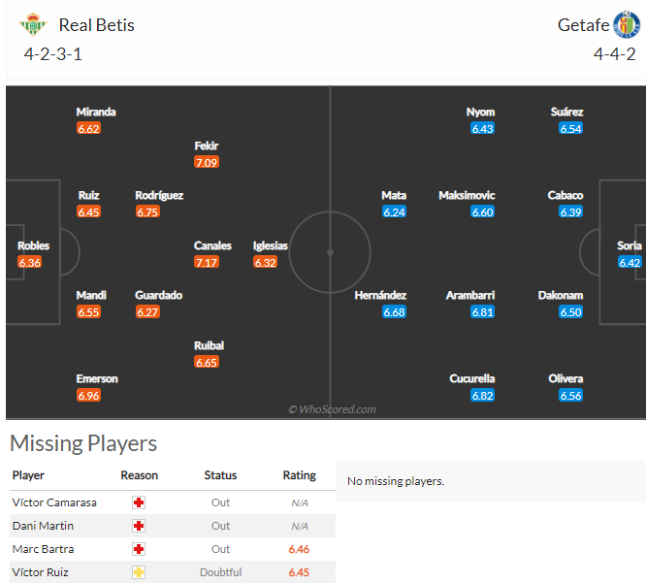Screen dimensions: 646x583
Task: Click Fekir's 7.09 rating badge
Action: (207, 162)
